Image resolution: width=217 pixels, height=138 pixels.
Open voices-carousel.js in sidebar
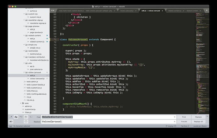pyautogui.click(x=37, y=79)
